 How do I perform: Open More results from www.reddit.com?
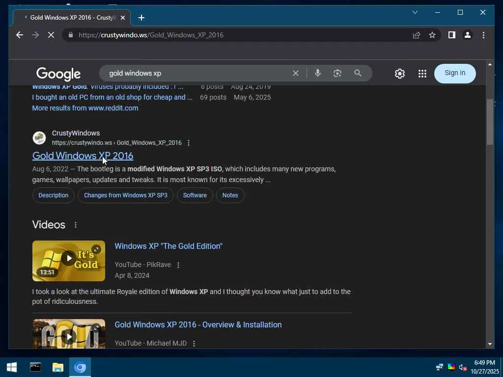coord(85,108)
